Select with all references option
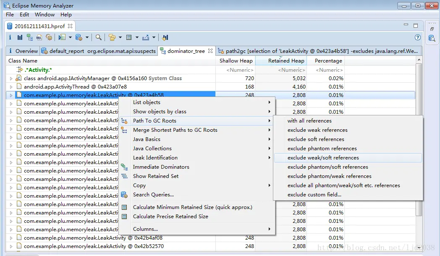Viewport: 440px width, 256px height. (348, 121)
